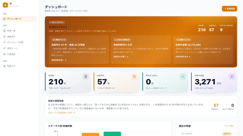Click the AI インサイト badge

[57, 22]
